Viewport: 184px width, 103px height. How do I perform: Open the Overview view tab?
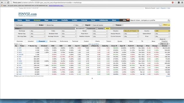click(20, 41)
